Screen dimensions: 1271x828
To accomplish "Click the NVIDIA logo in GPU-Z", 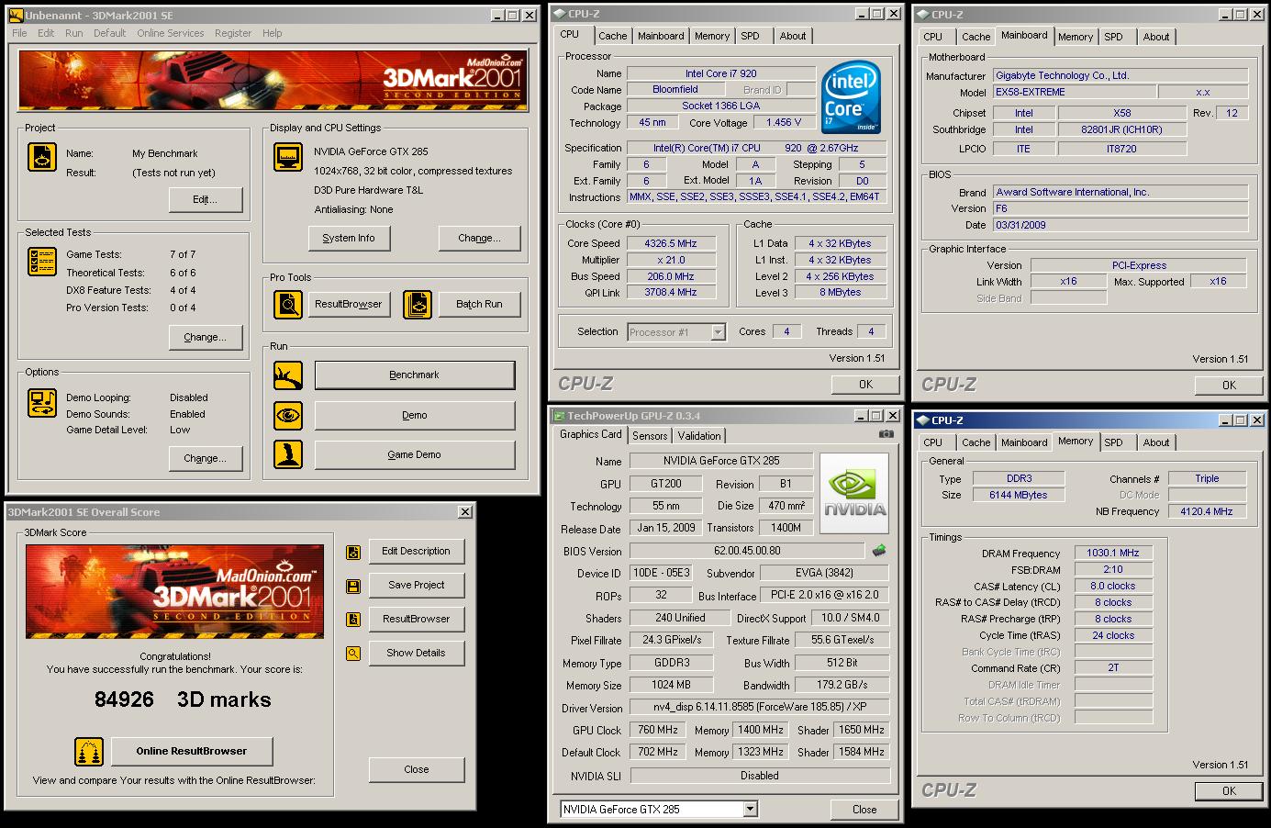I will coord(854,493).
